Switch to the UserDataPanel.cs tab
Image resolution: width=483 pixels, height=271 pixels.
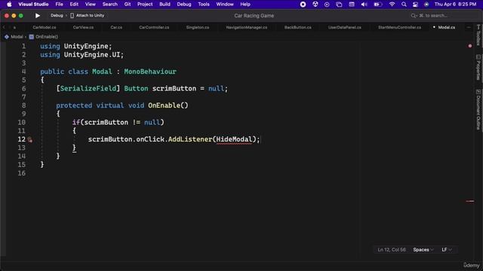coord(344,27)
